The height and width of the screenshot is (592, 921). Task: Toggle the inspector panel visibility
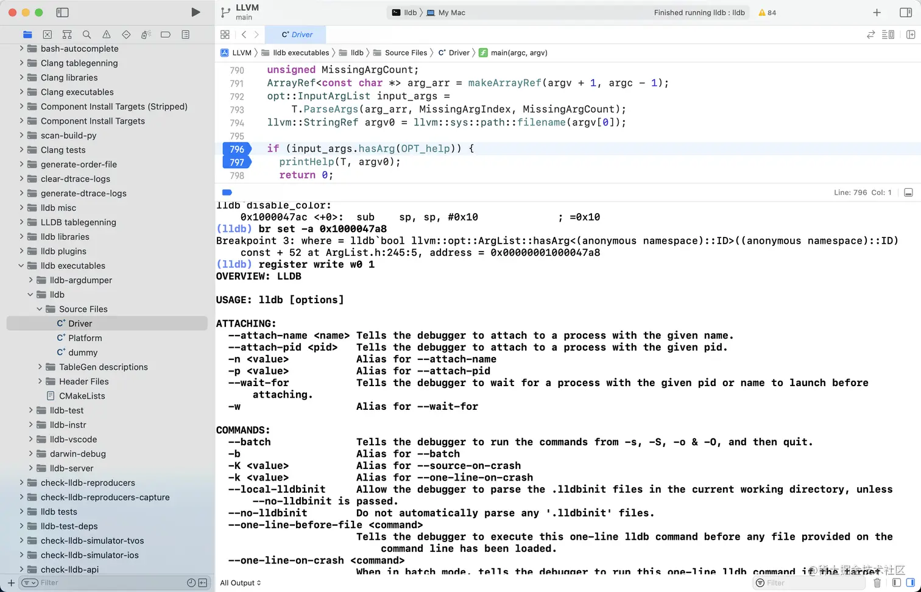coord(906,12)
